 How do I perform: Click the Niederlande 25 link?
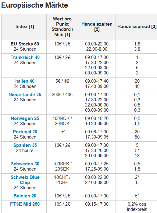click(25, 95)
